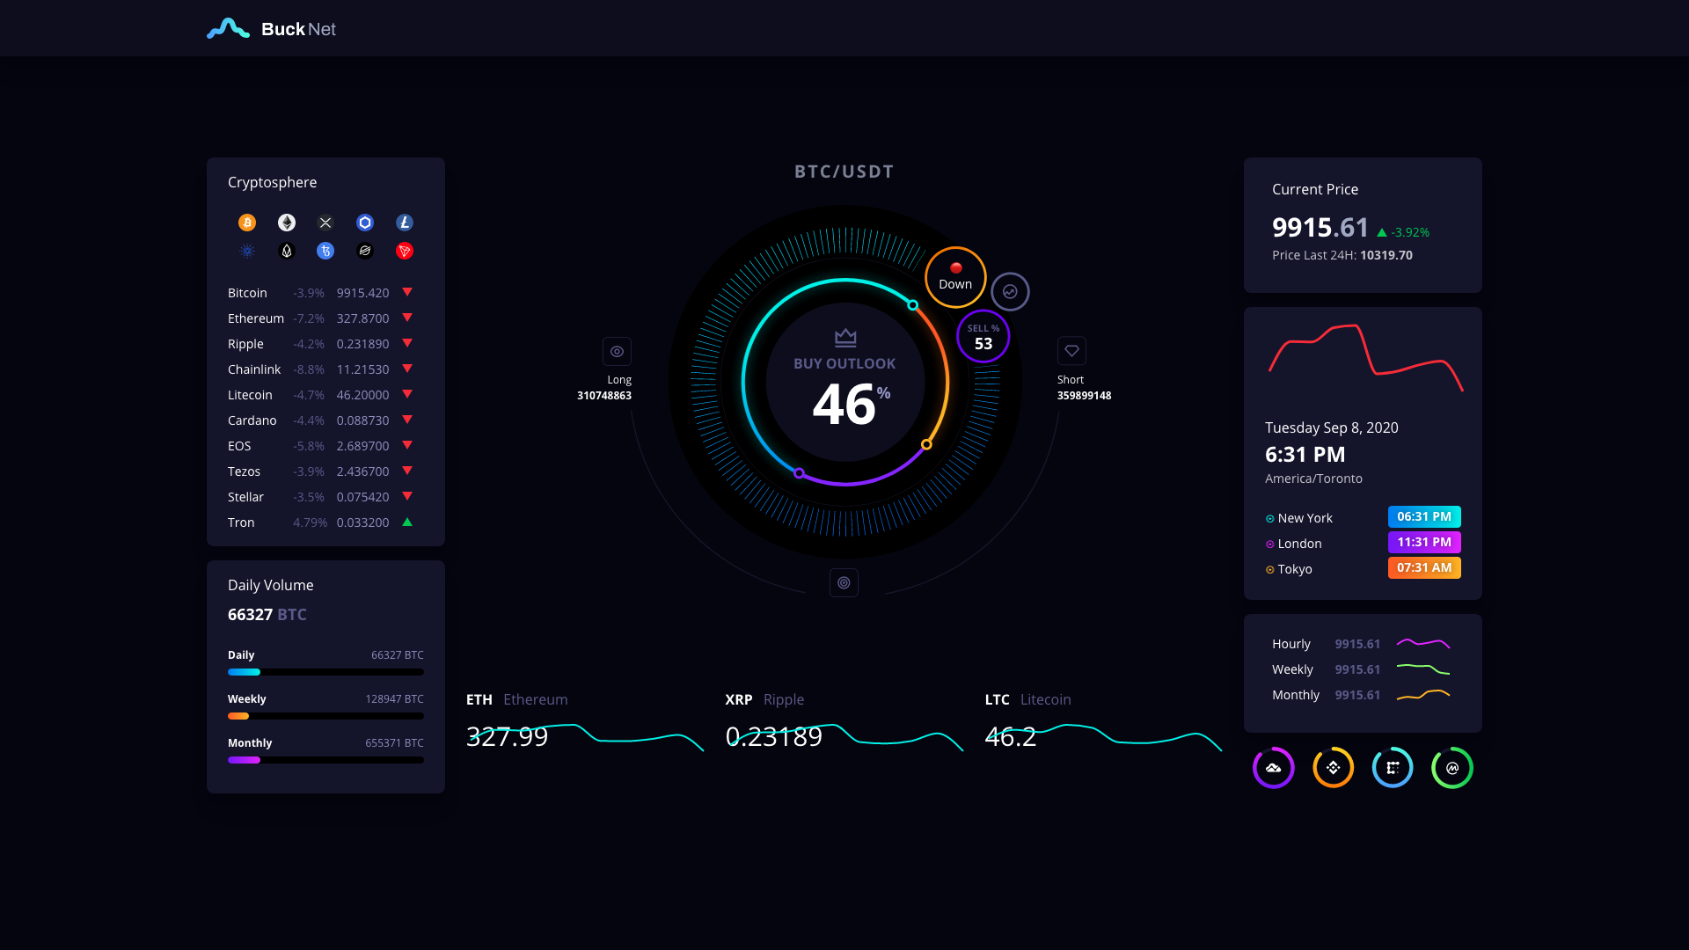Viewport: 1689px width, 950px height.
Task: Select the settings gear icon bottom center gauge
Action: (x=844, y=582)
